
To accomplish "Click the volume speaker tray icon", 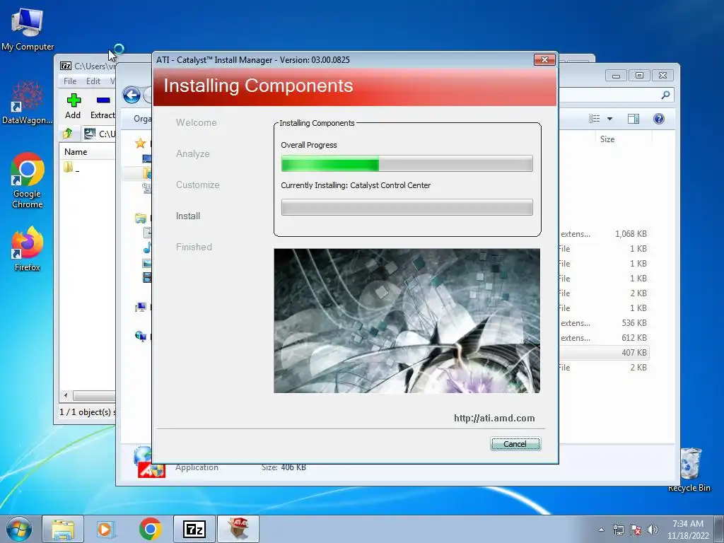I will pos(653,530).
